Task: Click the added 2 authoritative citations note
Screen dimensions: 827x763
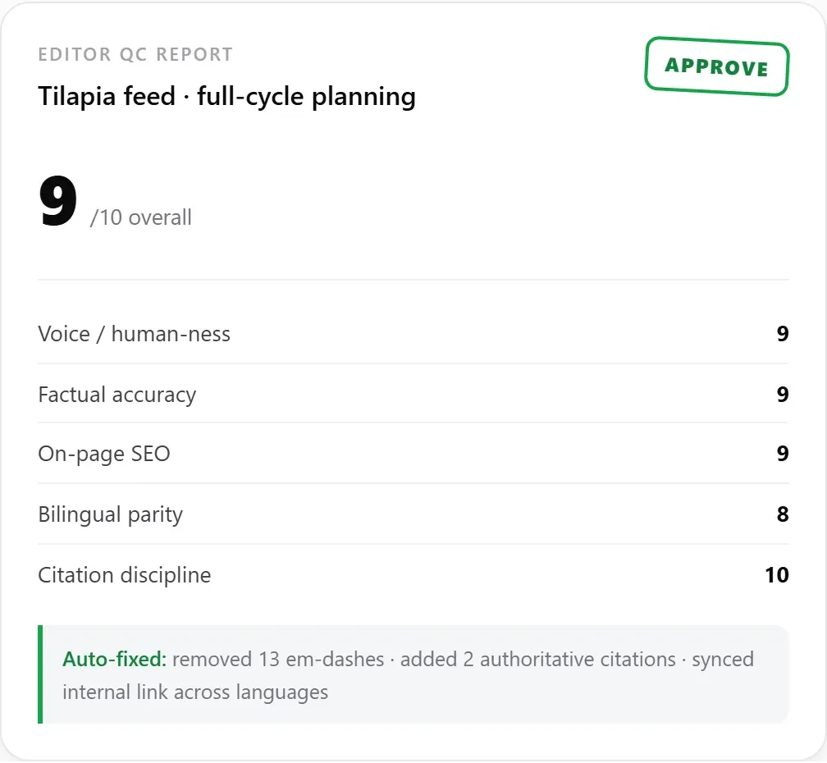Action: [538, 659]
